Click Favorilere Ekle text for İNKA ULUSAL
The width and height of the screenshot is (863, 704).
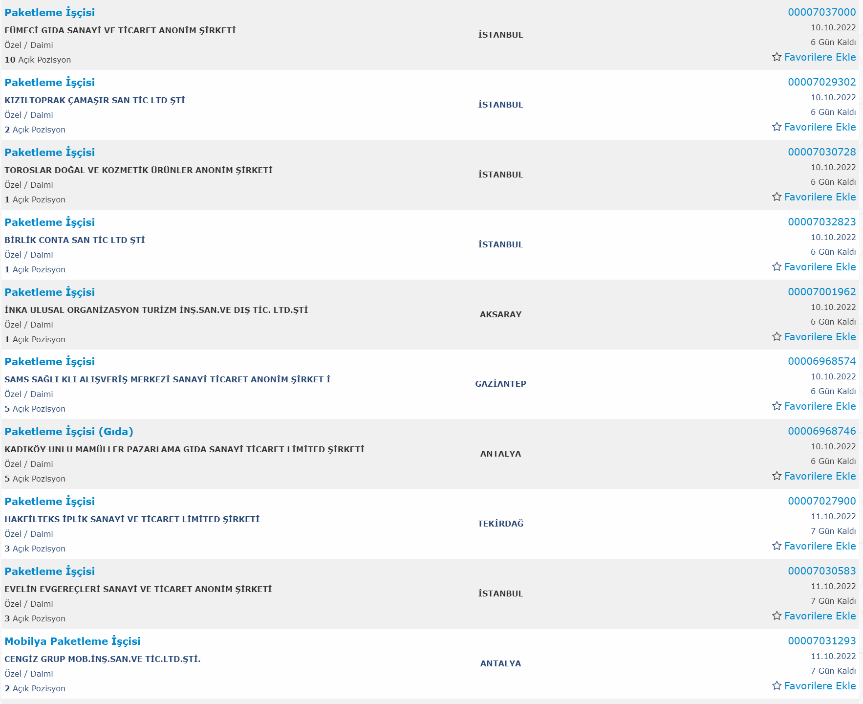point(820,337)
